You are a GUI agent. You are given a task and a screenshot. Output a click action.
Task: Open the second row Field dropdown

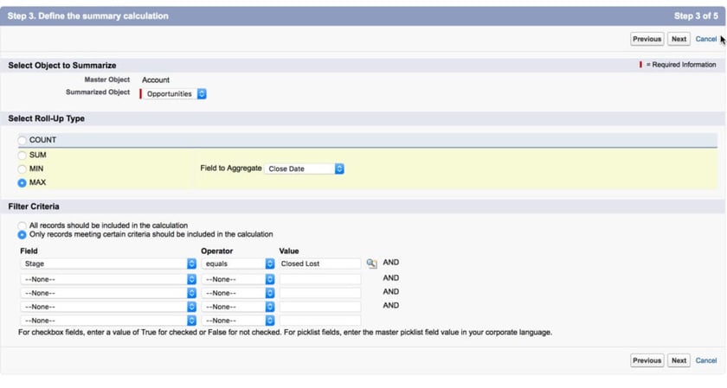(108, 279)
